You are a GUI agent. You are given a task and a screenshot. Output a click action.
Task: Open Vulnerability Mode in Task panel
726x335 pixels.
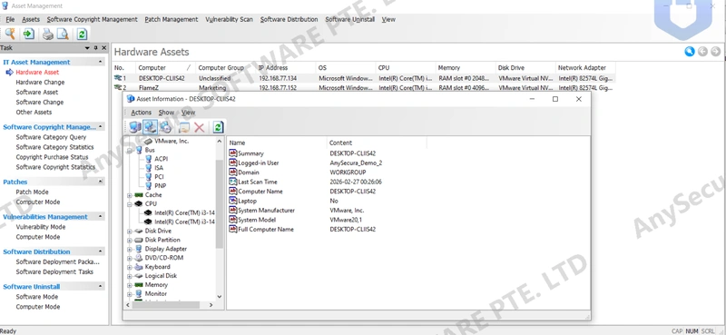click(x=41, y=227)
